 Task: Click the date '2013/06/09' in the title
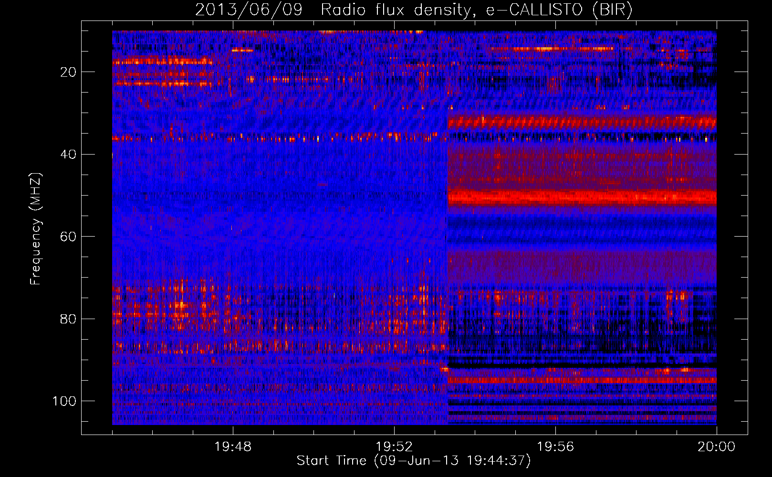tap(249, 10)
